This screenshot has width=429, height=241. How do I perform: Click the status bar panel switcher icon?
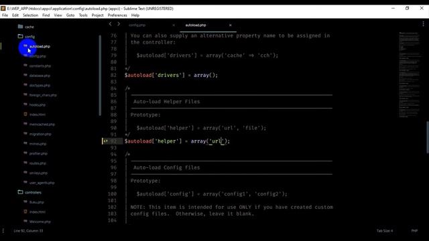tap(3, 231)
